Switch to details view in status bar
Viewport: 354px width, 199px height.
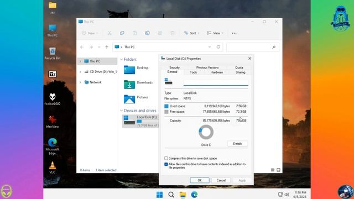coord(273,170)
